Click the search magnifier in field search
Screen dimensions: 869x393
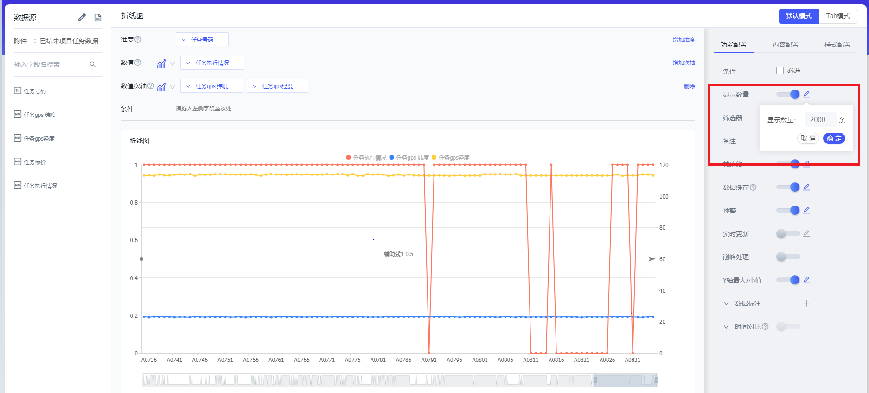[x=93, y=64]
